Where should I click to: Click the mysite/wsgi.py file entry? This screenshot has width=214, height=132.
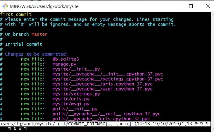tap(71, 104)
